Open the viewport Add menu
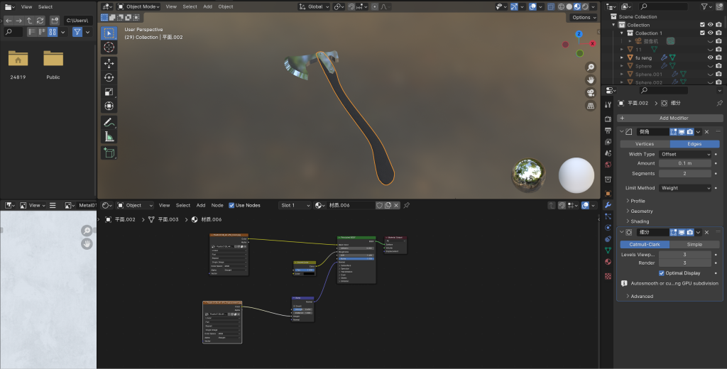Screen dimensions: 727x369 tap(208, 6)
